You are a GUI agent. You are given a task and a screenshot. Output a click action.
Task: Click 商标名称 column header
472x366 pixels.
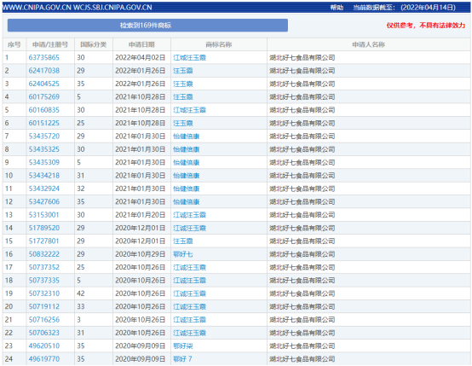coord(219,44)
